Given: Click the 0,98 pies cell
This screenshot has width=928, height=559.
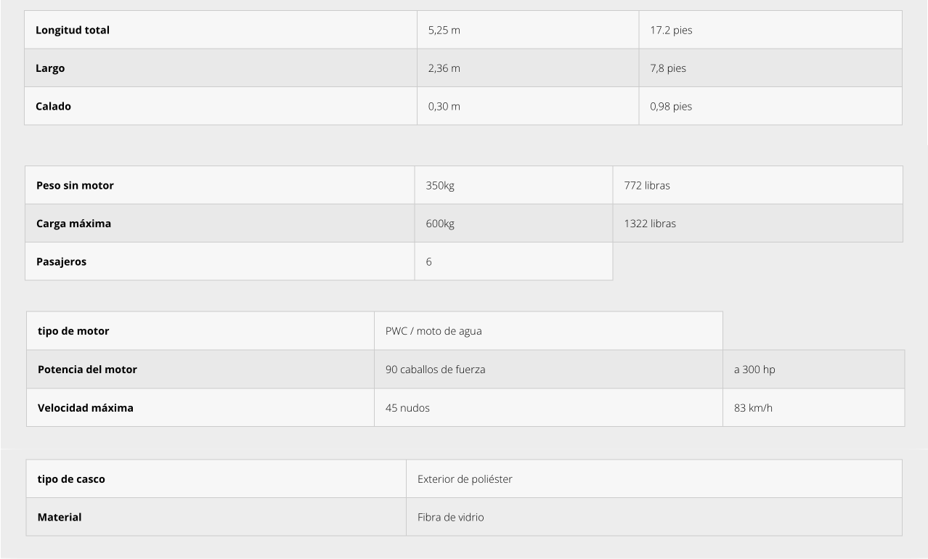Looking at the screenshot, I should tap(770, 106).
